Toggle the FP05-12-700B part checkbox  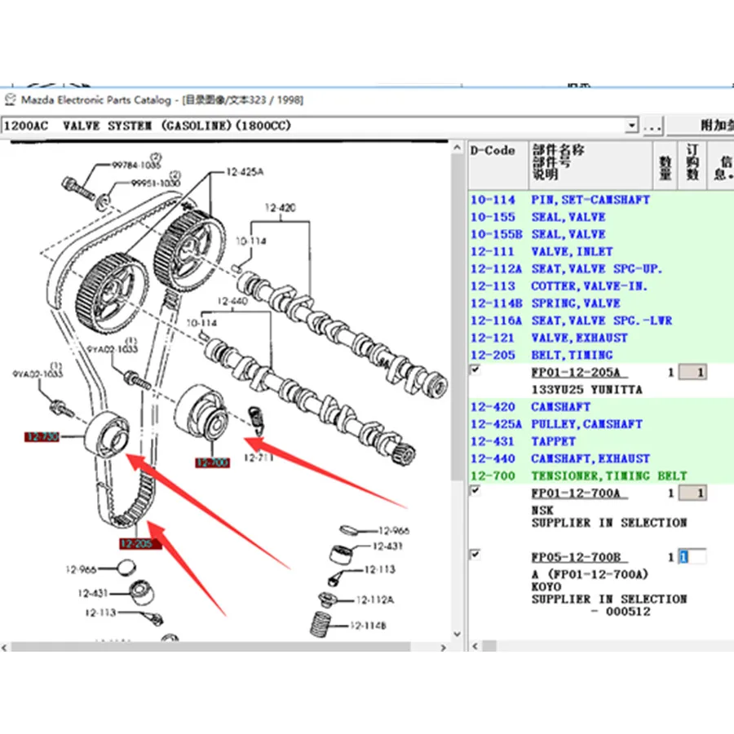[x=475, y=555]
